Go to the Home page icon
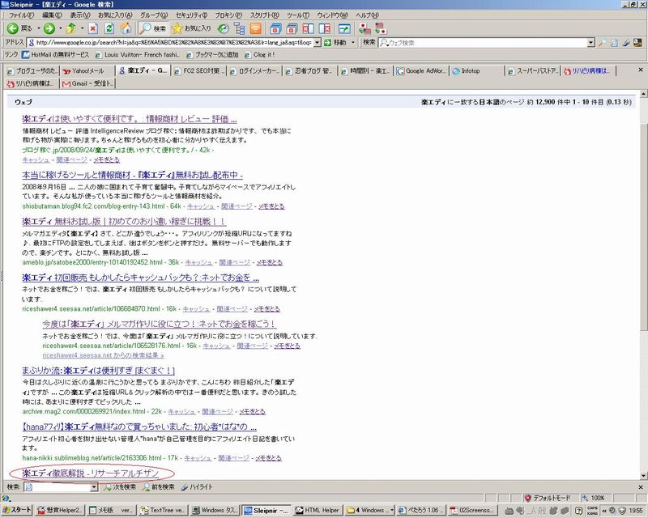The image size is (648, 518). click(126, 28)
